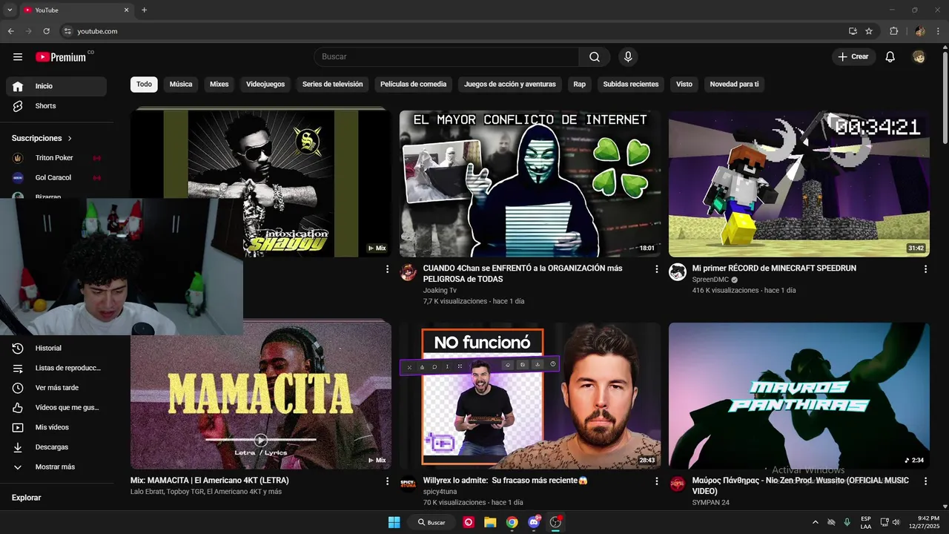Screen dimensions: 949x534
Task: Expand Mostrar más in sidebar
Action: tap(56, 467)
